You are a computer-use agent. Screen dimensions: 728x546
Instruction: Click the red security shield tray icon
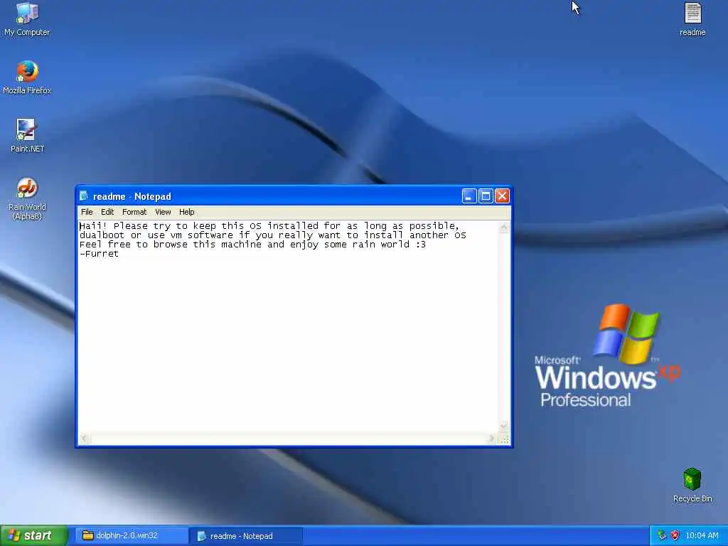coord(675,535)
